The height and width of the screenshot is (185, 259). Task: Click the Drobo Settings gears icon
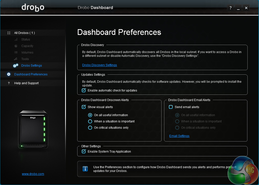(16, 66)
